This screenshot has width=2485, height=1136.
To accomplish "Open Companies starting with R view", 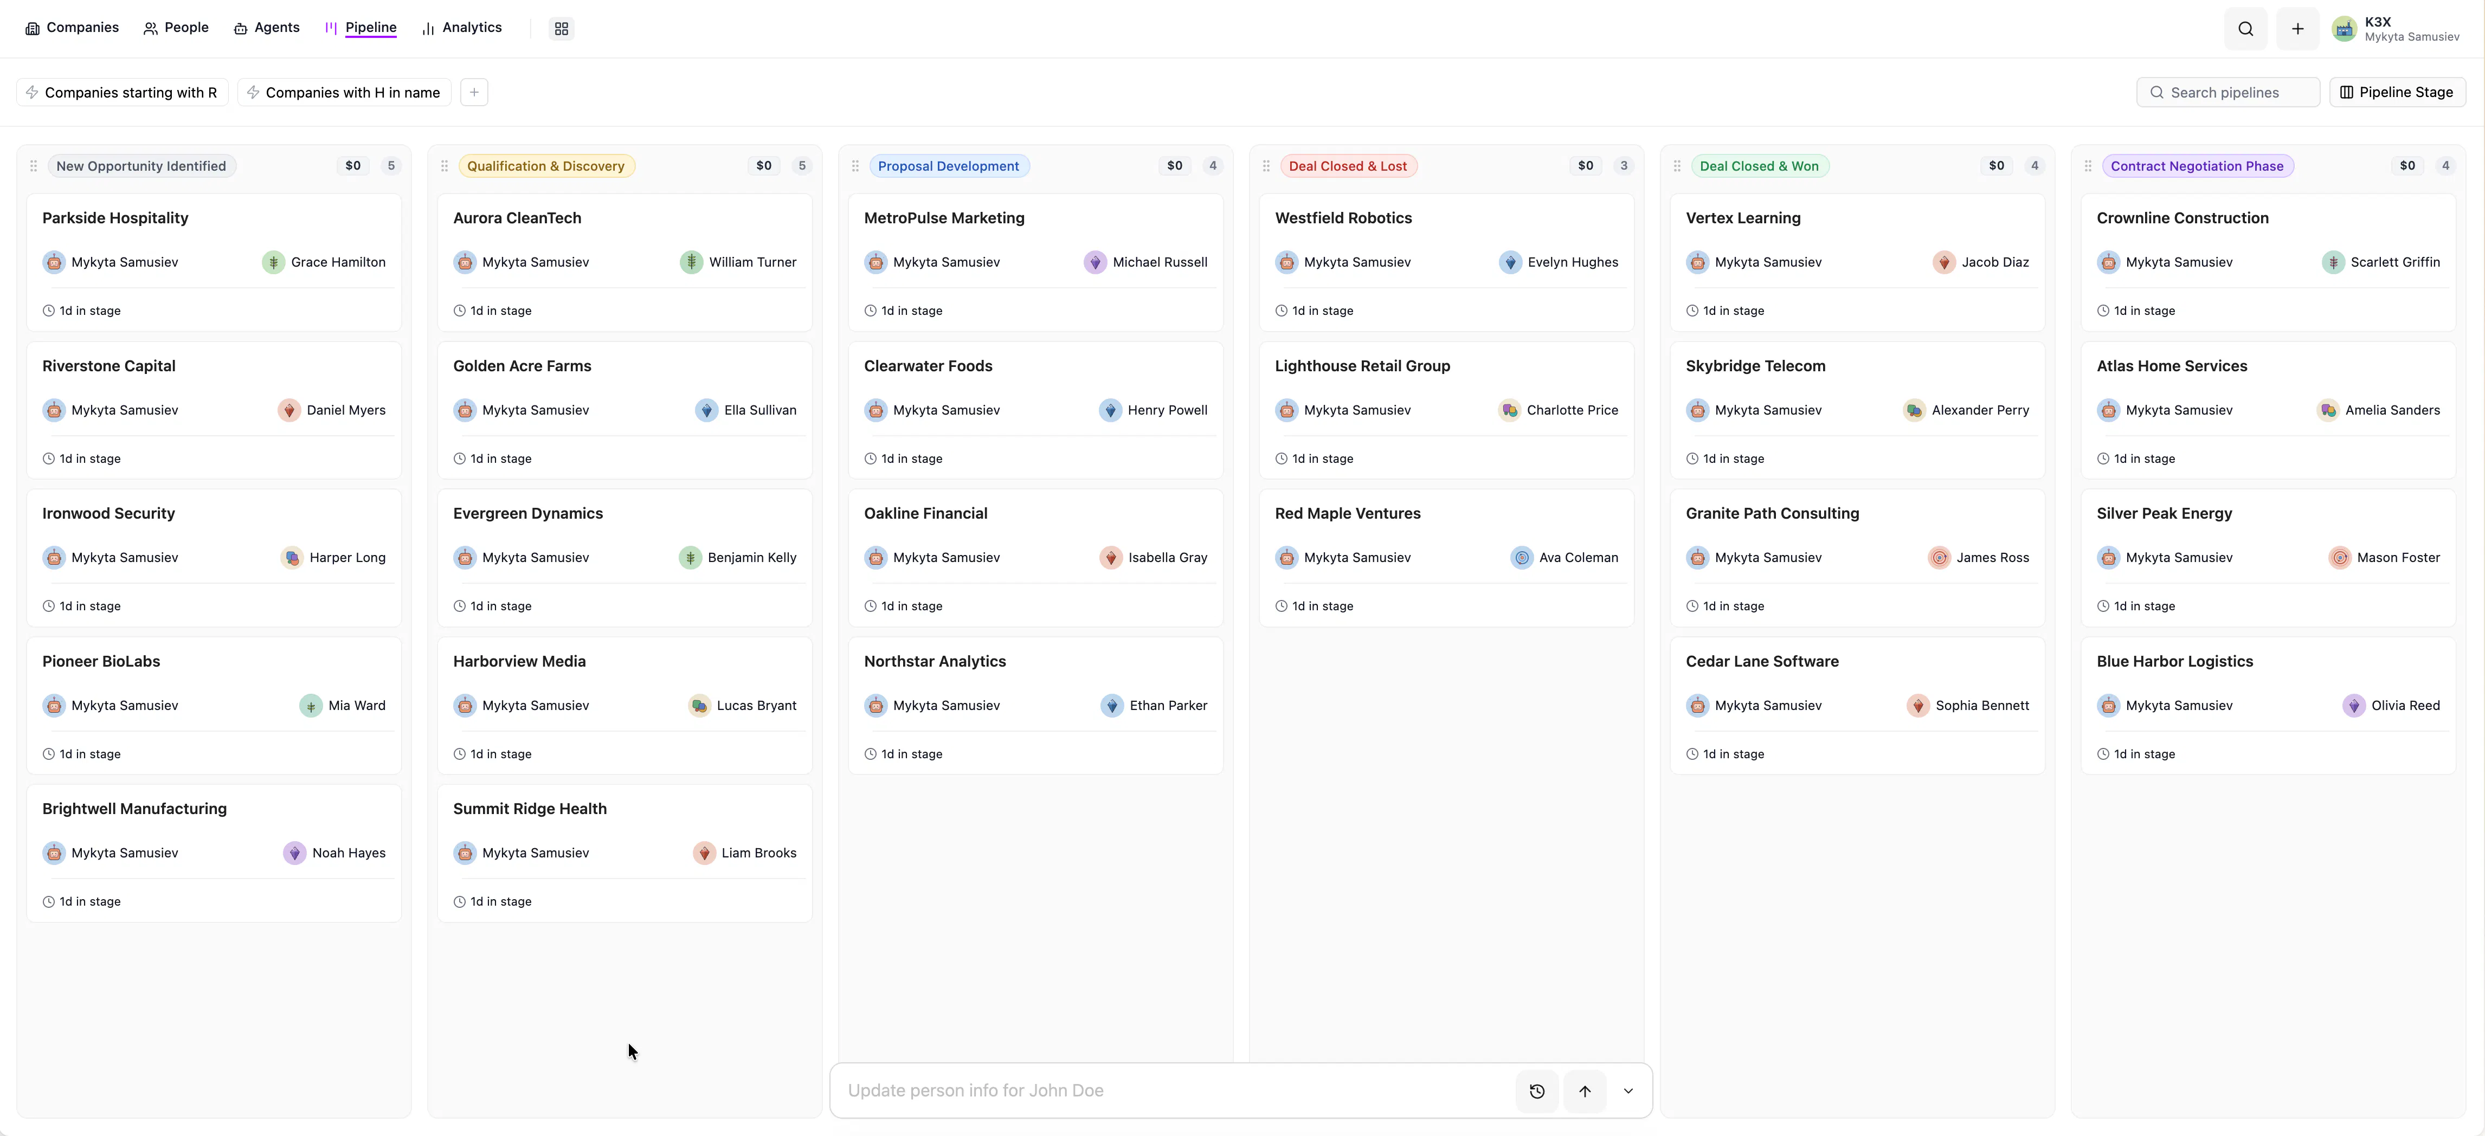I will (123, 93).
